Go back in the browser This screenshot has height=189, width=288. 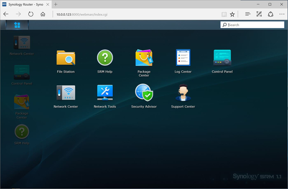[x=6, y=14]
